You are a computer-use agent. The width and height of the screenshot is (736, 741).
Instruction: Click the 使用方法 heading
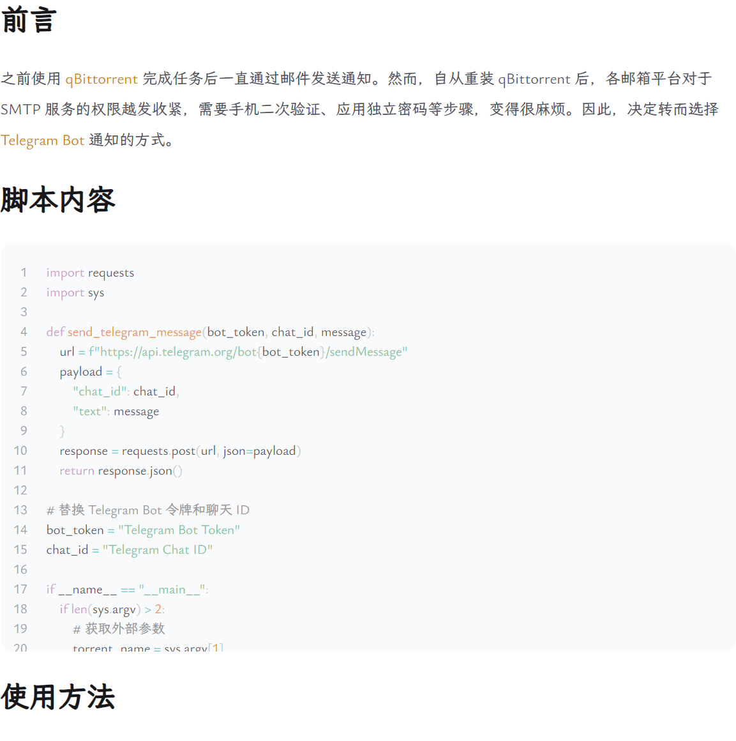[x=58, y=696]
